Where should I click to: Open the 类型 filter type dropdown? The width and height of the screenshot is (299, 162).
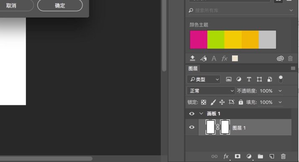(204, 79)
